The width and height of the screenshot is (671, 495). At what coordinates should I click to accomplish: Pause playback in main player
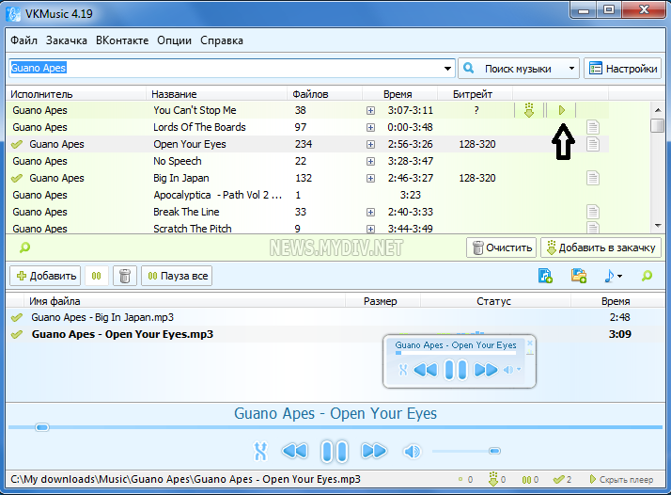point(335,452)
